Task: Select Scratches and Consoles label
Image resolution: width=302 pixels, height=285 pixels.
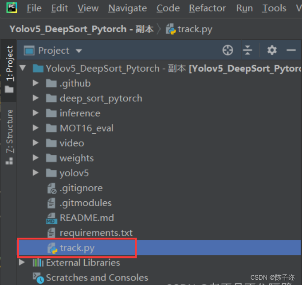Action: coord(97,277)
